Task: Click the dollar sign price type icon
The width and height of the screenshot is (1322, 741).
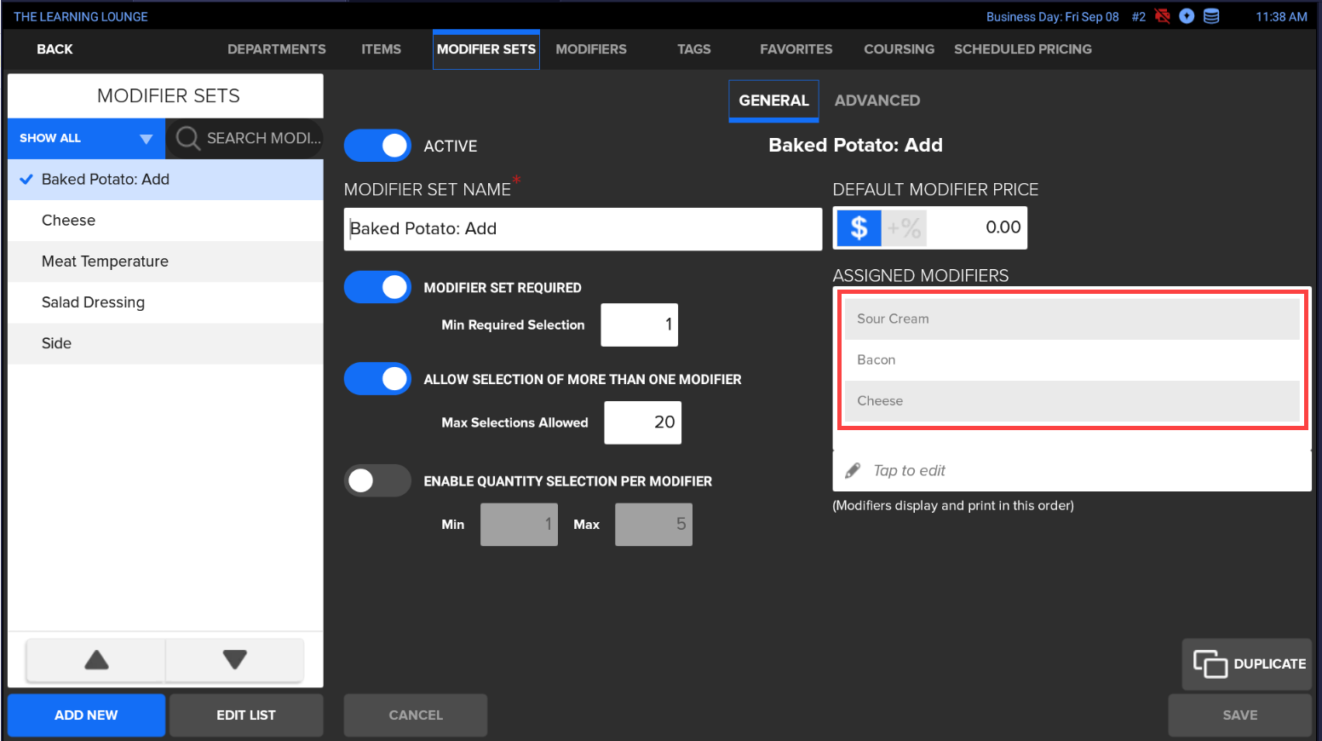Action: click(x=859, y=228)
